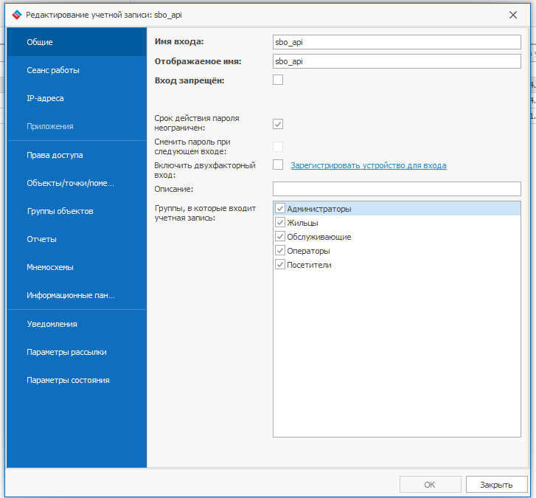This screenshot has height=498, width=536.
Task: Toggle the 'Операторы' group checkbox
Action: 280,251
